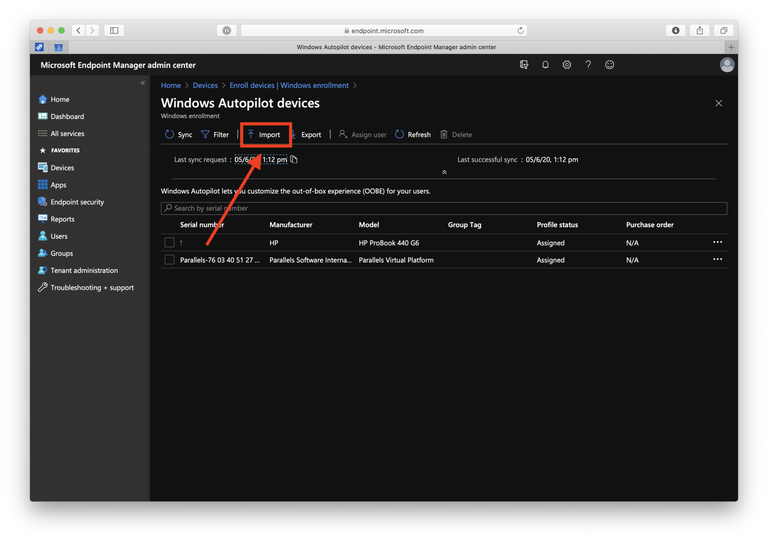The height and width of the screenshot is (541, 768).
Task: Open the Sync action on the toolbar
Action: coord(178,134)
